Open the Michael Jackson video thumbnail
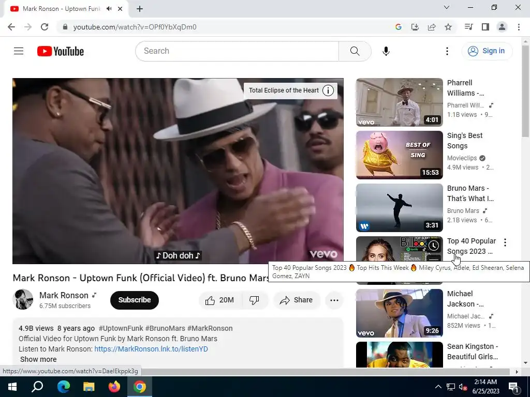530x397 pixels. point(399,313)
